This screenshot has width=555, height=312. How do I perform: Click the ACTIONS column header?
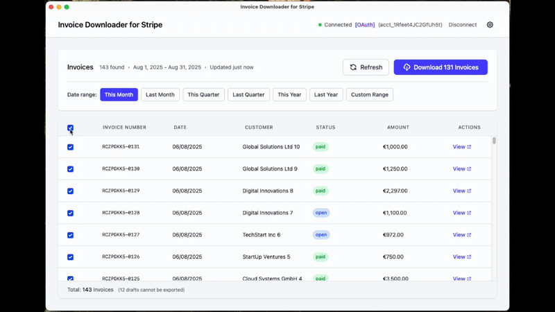pos(470,128)
